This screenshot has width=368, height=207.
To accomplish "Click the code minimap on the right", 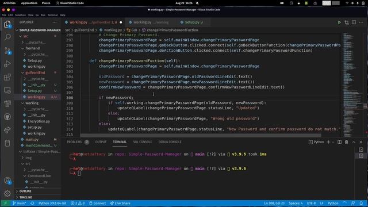I will point(352,85).
